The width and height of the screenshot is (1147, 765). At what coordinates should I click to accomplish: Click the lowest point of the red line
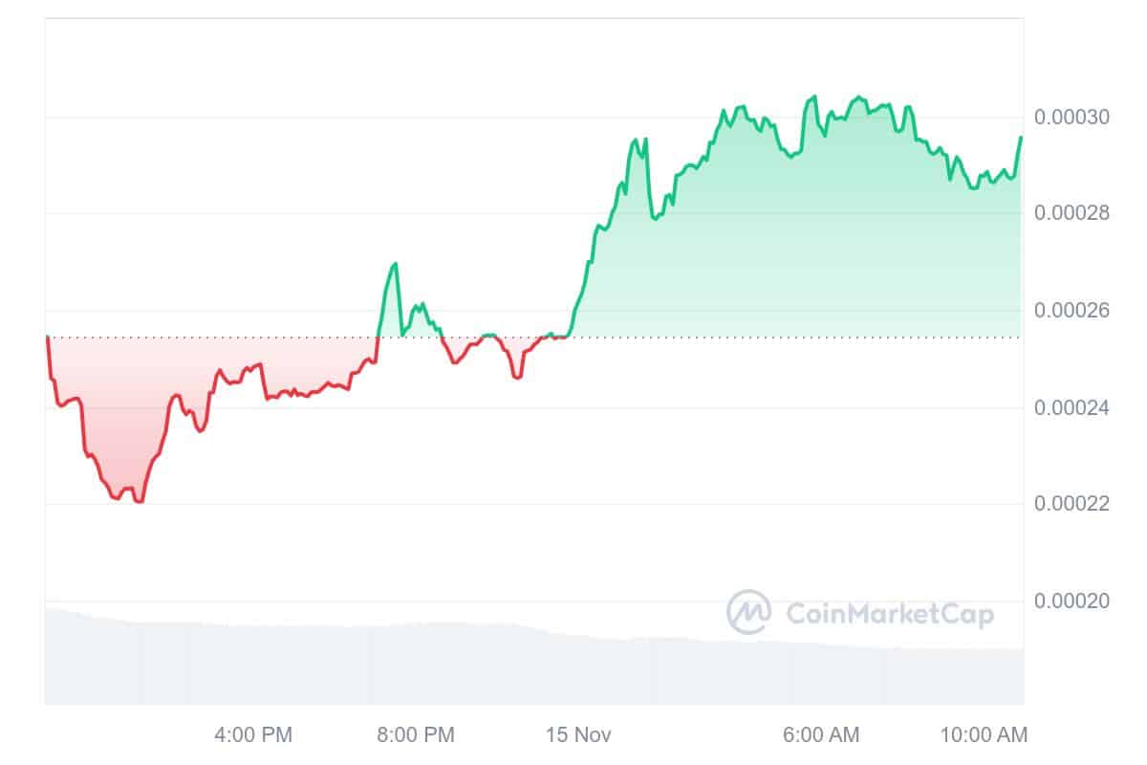click(x=141, y=501)
